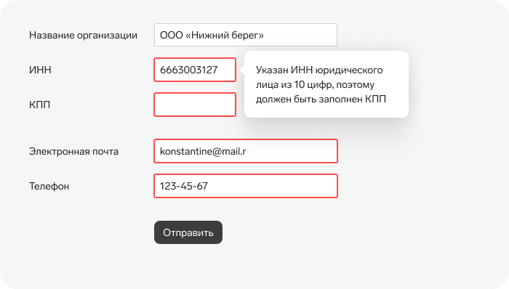Screen dimensions: 509x289
Task: Place cursor on «mail.r» part of email
Action: pyautogui.click(x=229, y=151)
